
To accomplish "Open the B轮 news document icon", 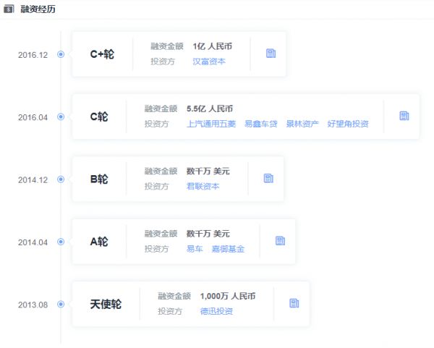I will [268, 178].
